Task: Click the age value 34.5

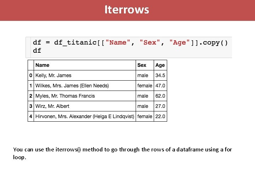Action: pos(160,75)
